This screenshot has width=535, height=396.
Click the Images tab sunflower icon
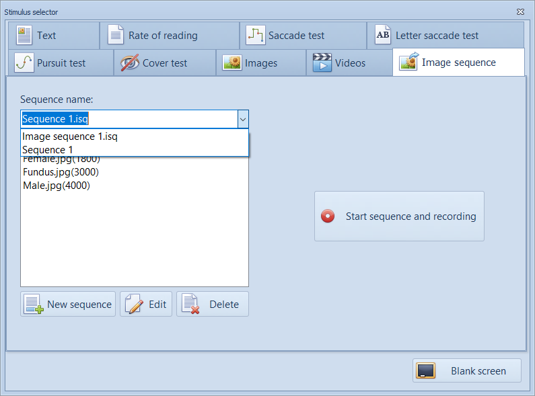[232, 63]
